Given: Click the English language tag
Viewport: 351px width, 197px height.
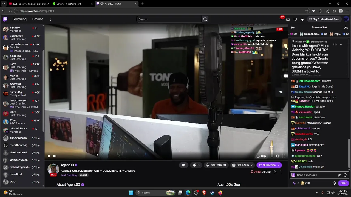Looking at the screenshot, I should pyautogui.click(x=84, y=175).
